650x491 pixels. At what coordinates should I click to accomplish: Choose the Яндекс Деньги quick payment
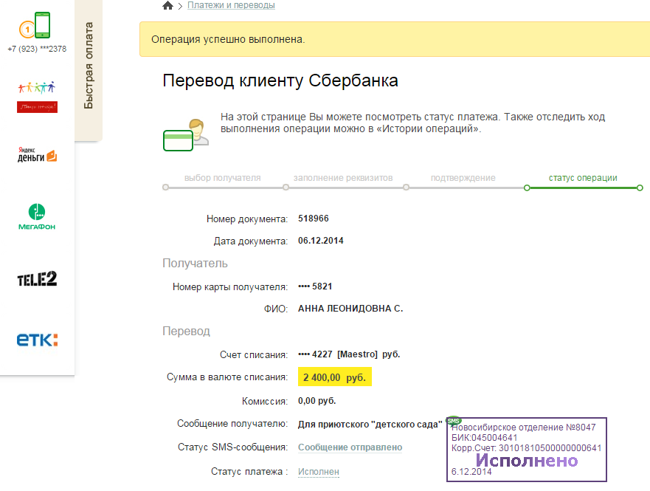pyautogui.click(x=37, y=154)
